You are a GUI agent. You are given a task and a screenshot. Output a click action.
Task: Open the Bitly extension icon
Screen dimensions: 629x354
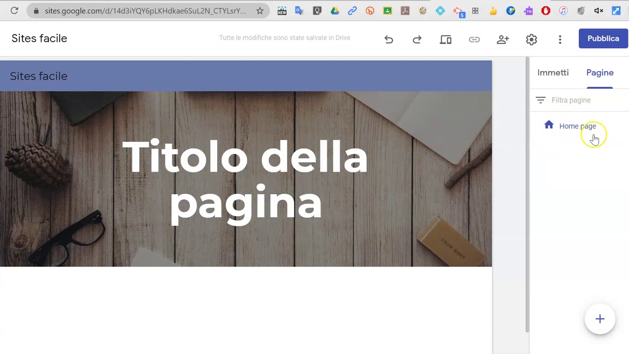(370, 10)
